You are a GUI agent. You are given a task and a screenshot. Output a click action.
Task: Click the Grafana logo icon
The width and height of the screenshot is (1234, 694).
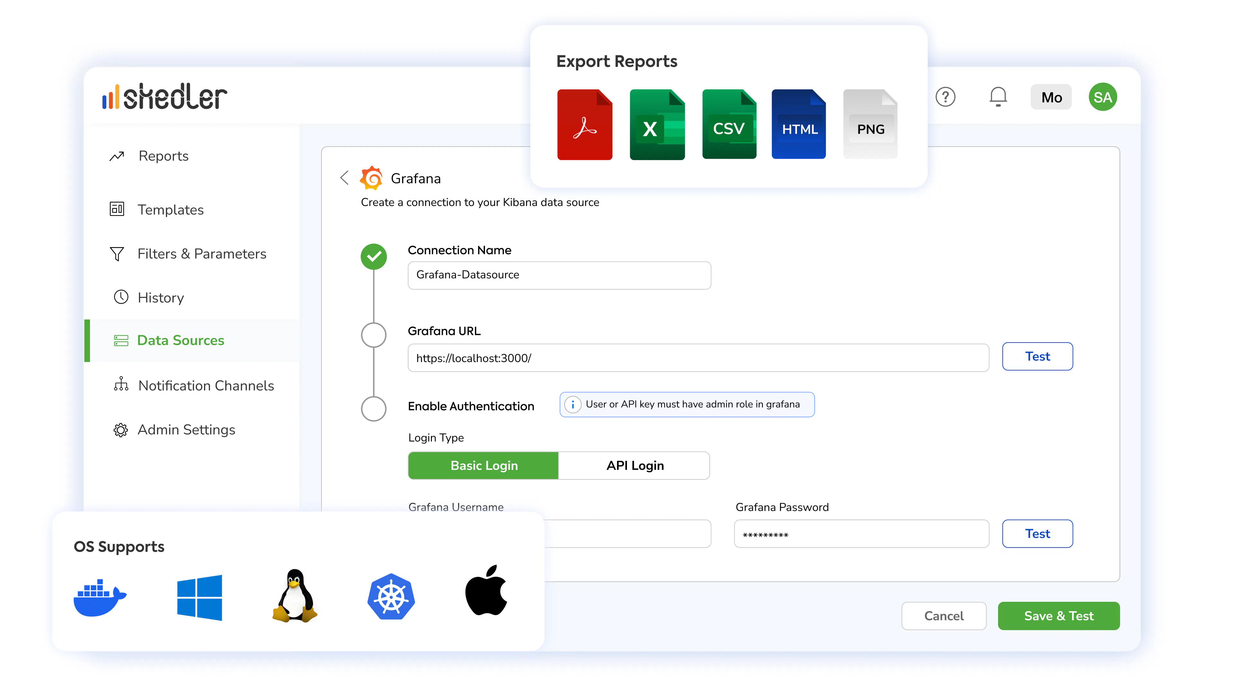tap(371, 178)
